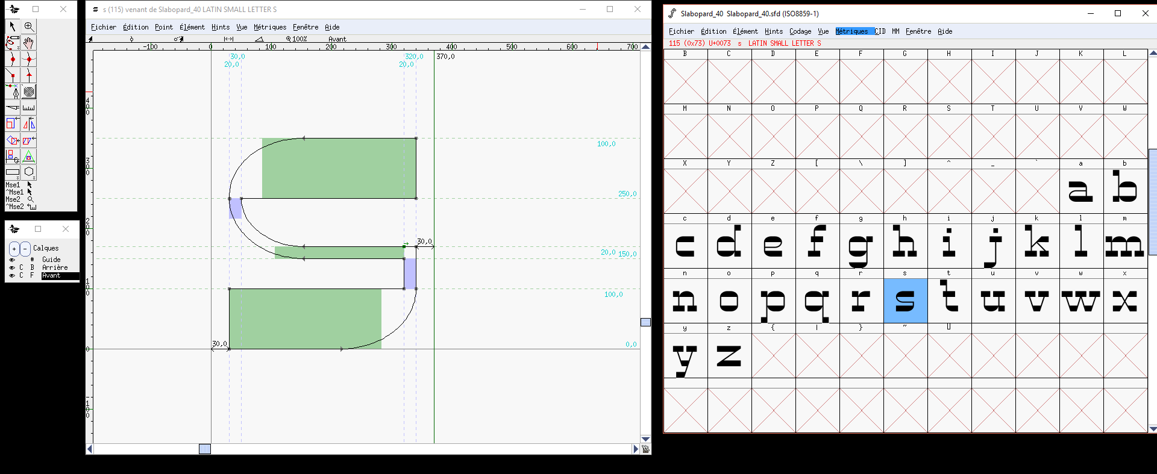Hide the Arrière layer via eye icon
Screen dimensions: 1157x474
click(x=12, y=267)
